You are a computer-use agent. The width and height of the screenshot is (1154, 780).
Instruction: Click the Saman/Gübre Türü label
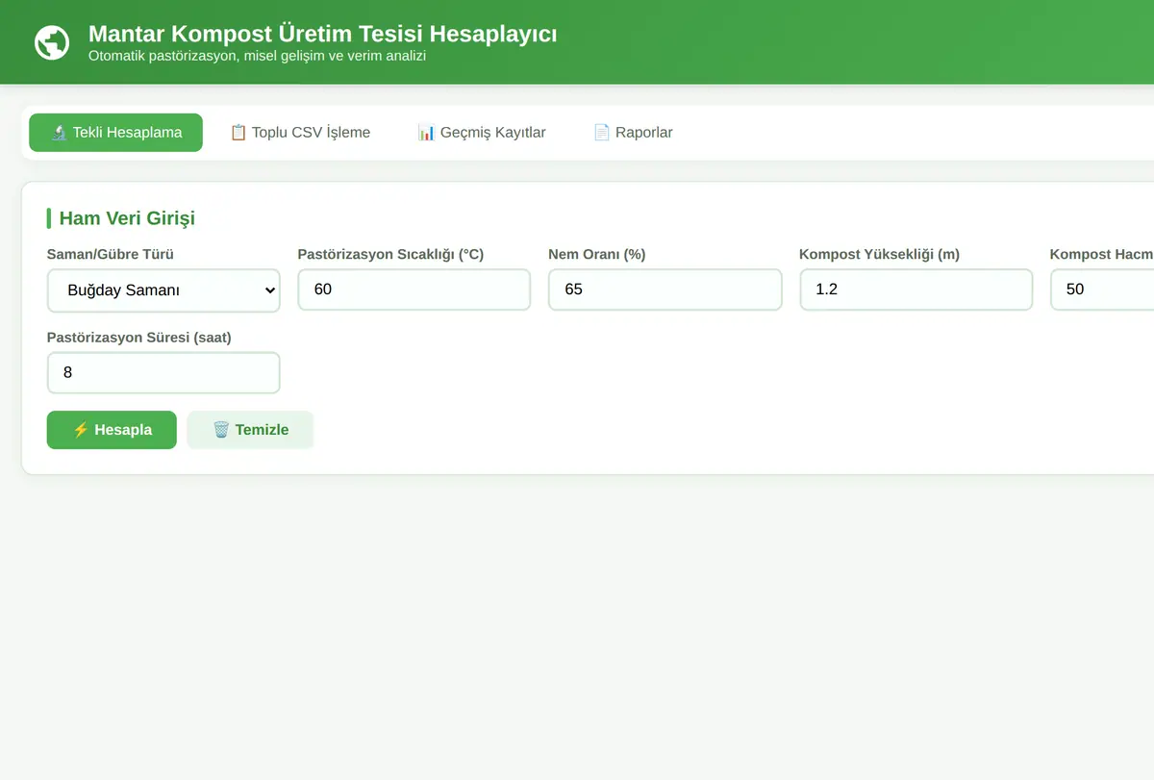111,255
